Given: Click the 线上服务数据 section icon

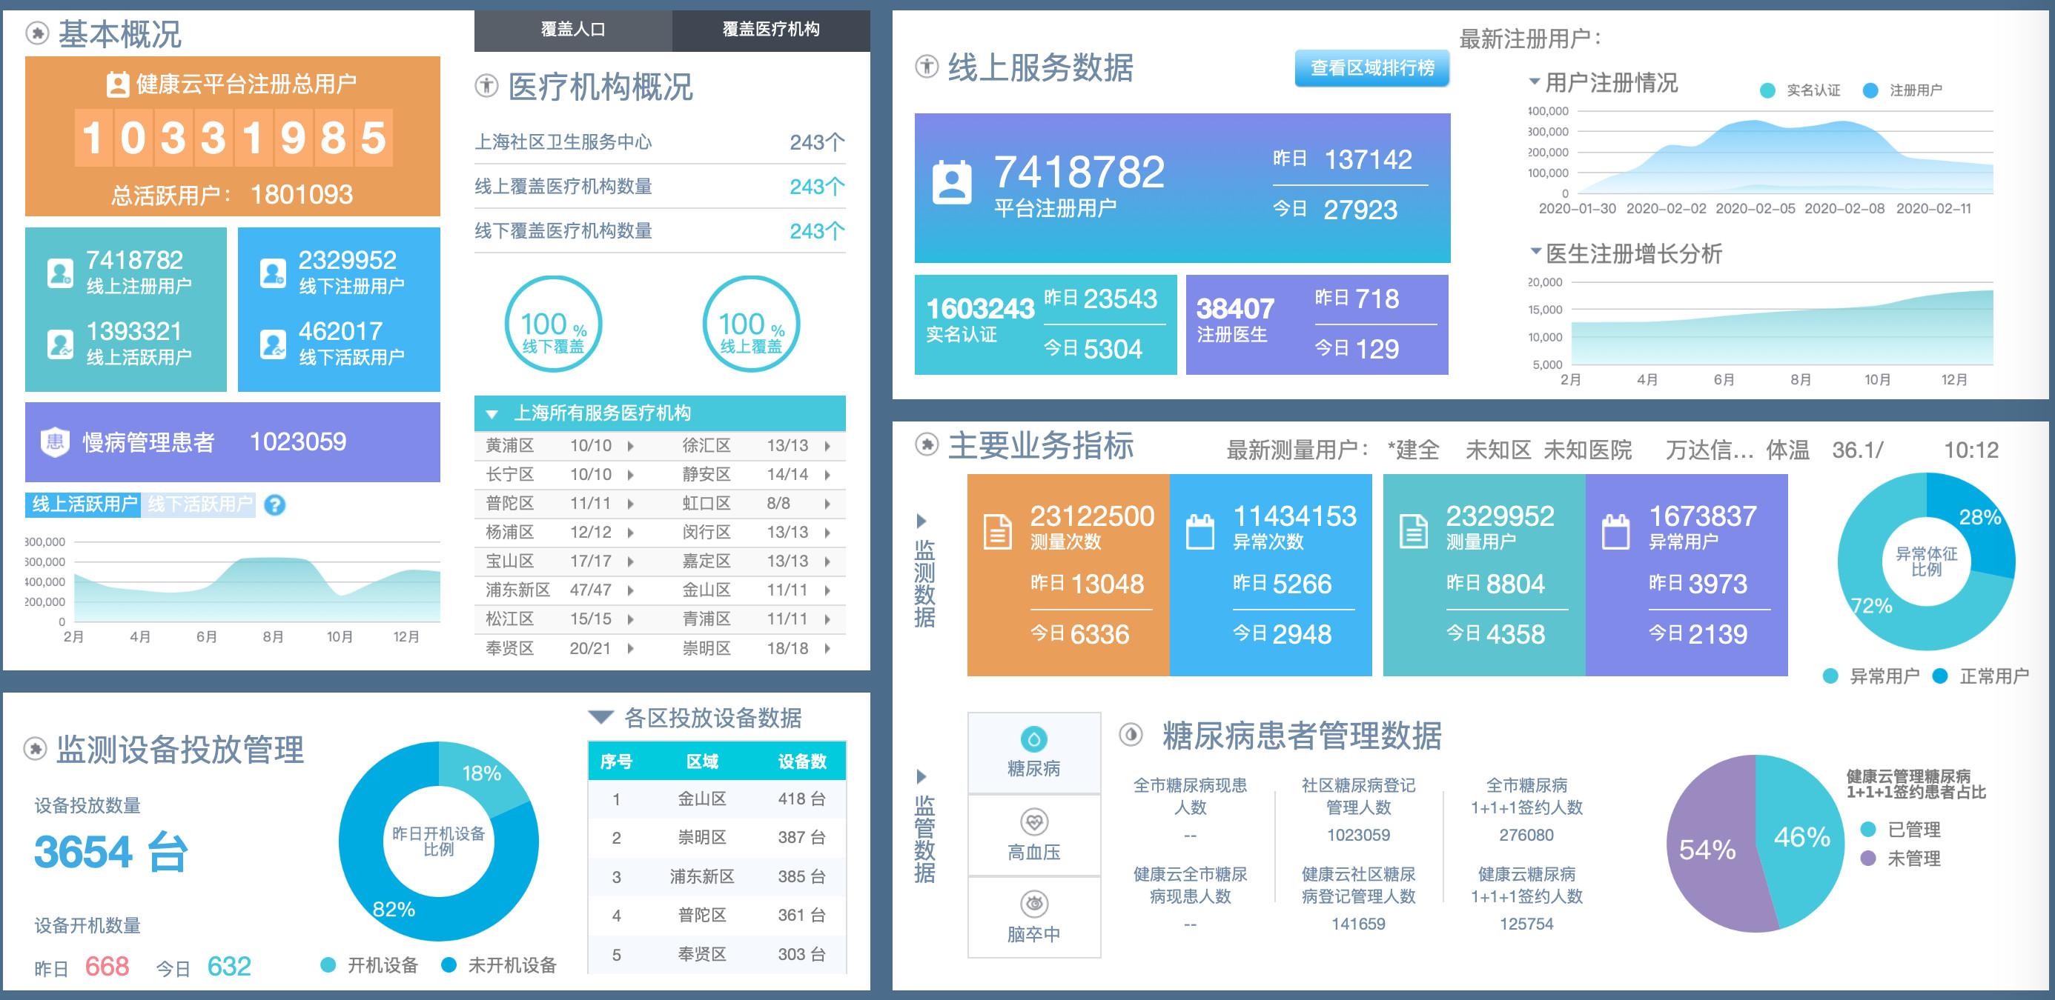Looking at the screenshot, I should (926, 66).
